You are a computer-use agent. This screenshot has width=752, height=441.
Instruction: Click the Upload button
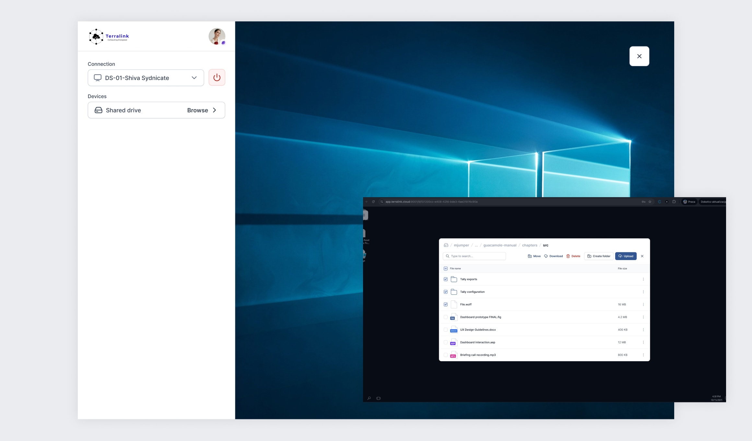coord(626,256)
